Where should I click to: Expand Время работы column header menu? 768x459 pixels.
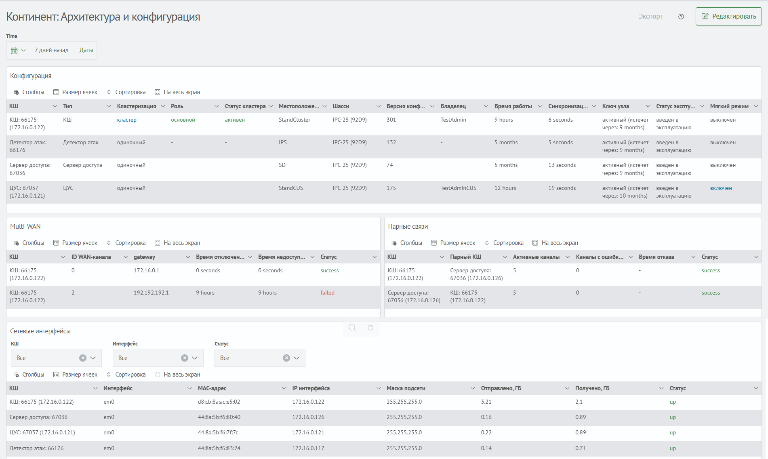[540, 106]
